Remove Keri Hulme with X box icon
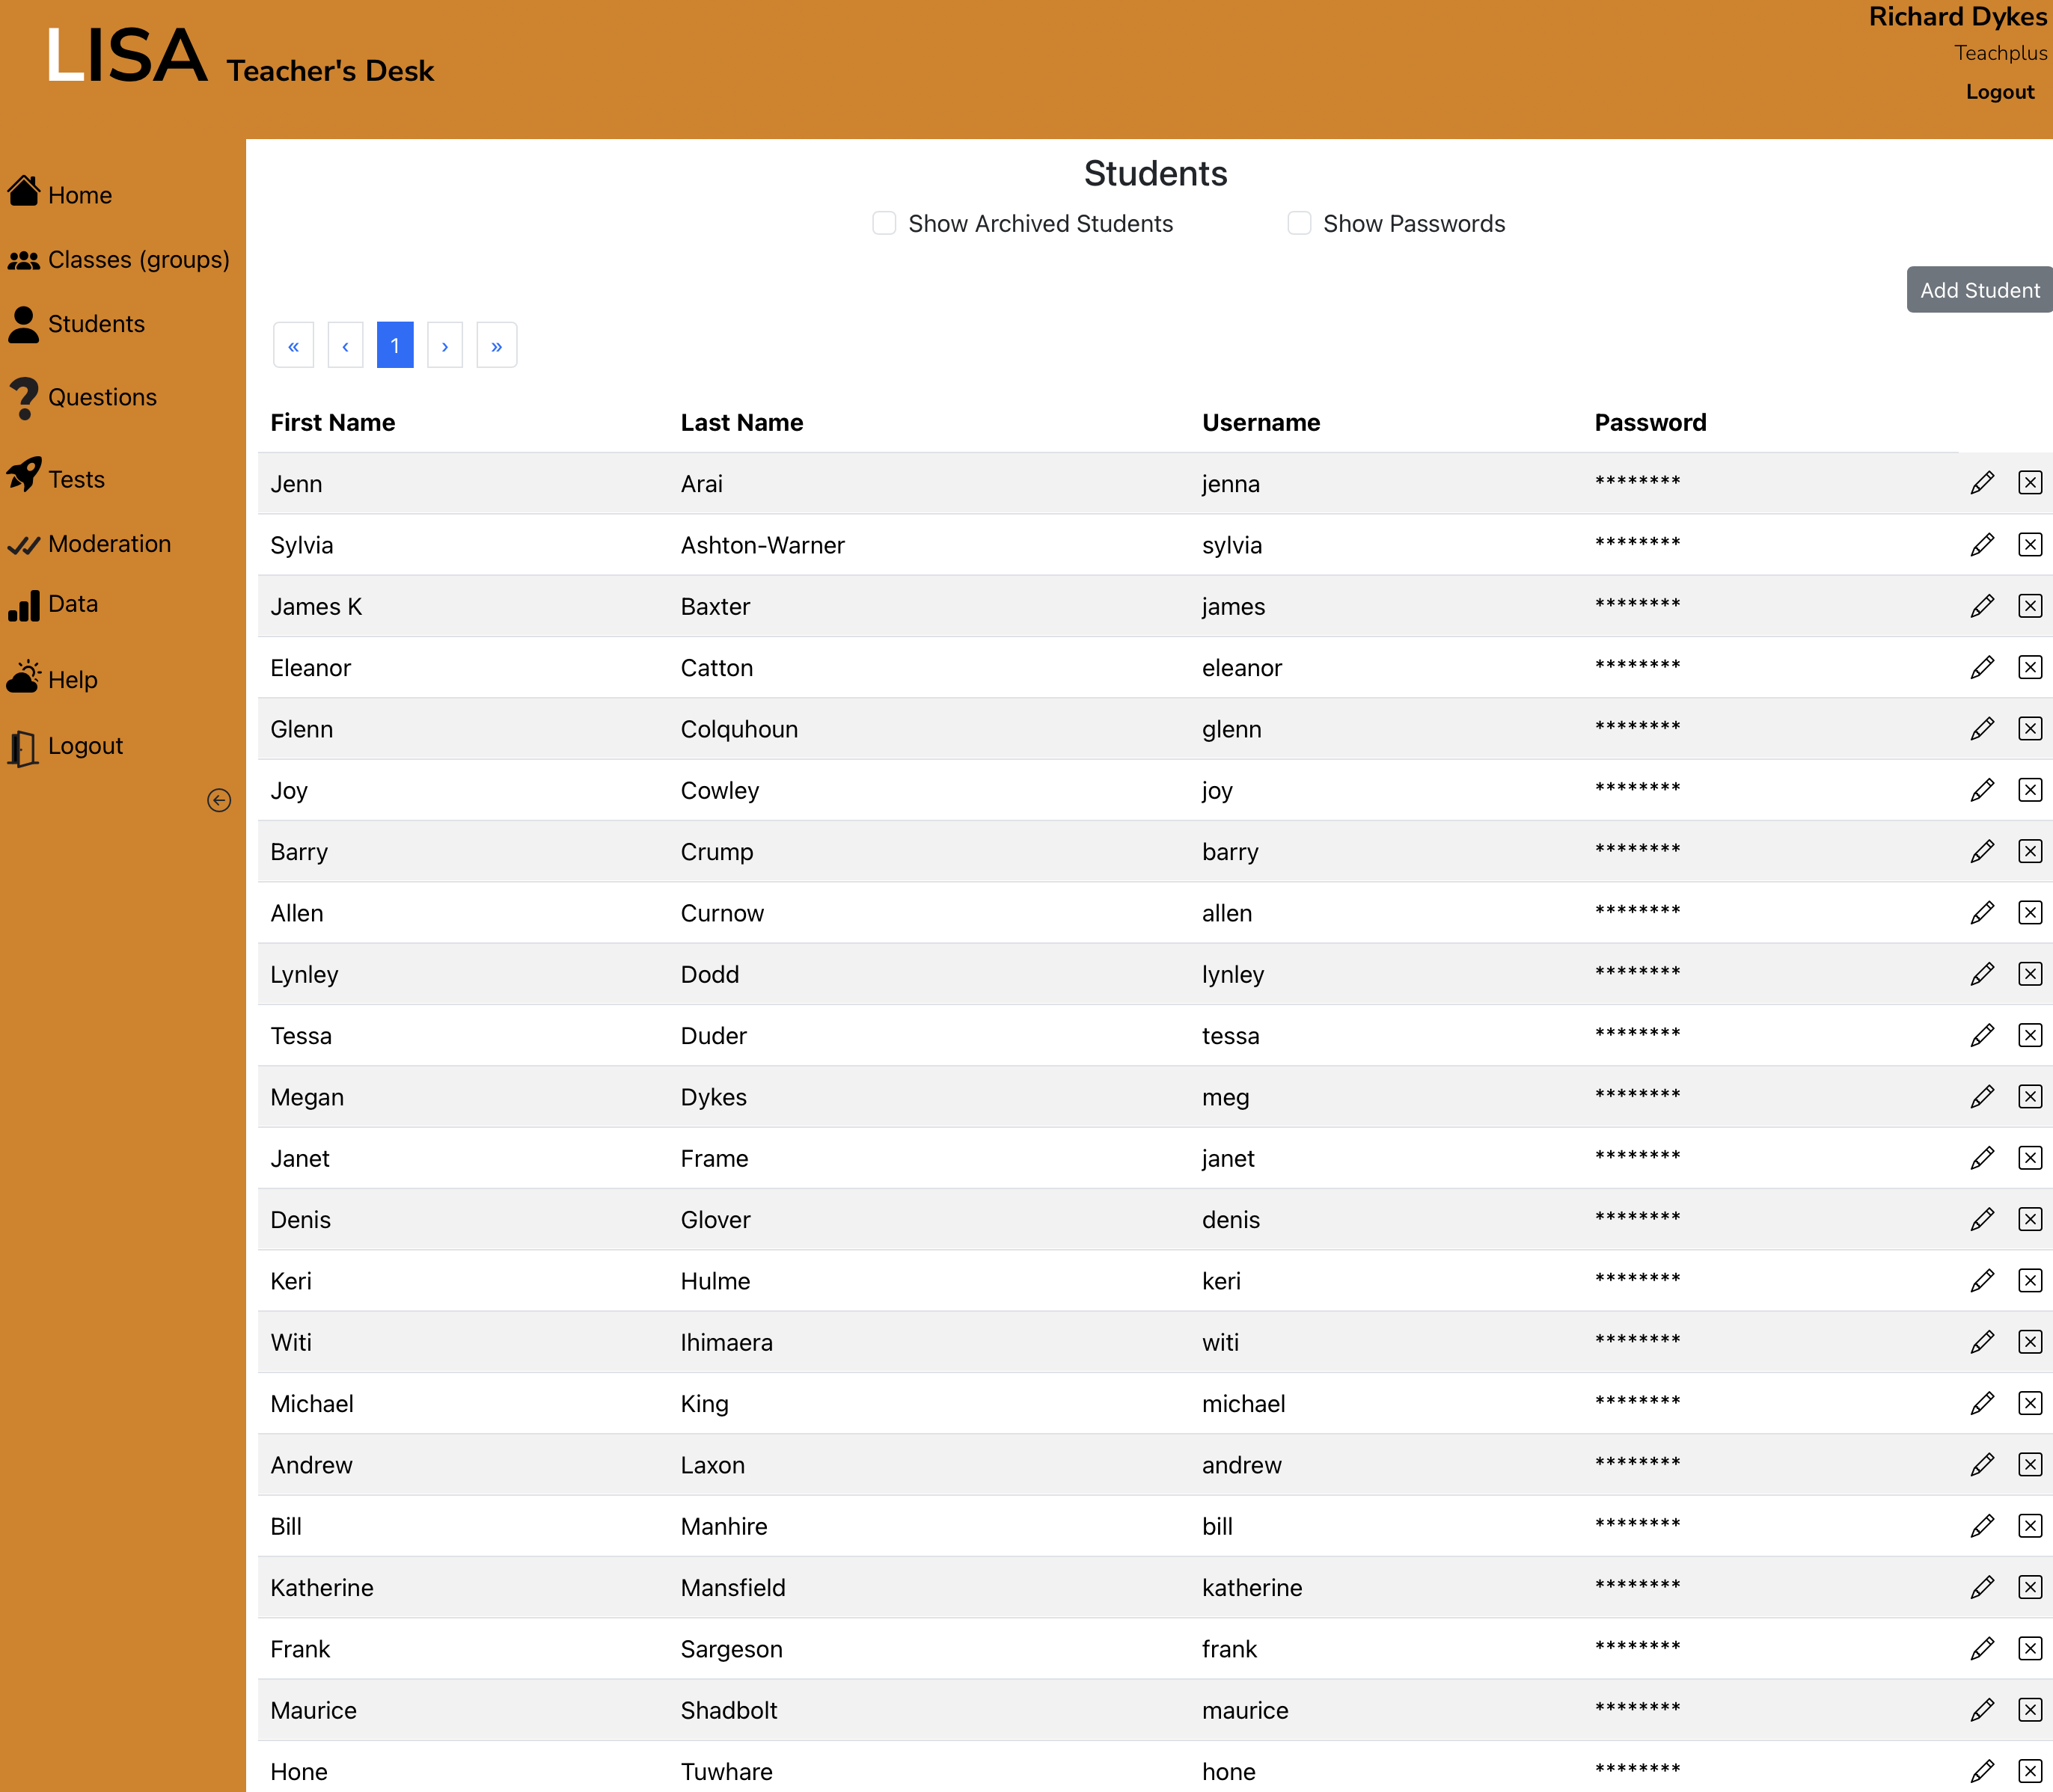This screenshot has width=2053, height=1792. 2029,1281
